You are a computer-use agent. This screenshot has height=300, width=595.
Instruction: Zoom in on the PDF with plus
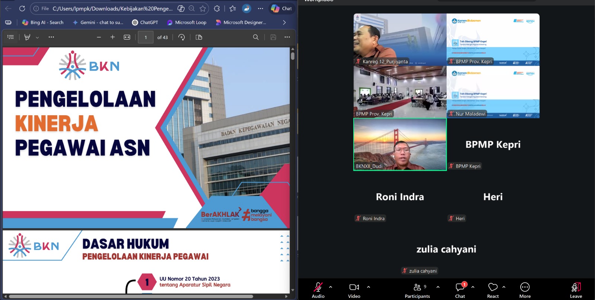point(113,37)
